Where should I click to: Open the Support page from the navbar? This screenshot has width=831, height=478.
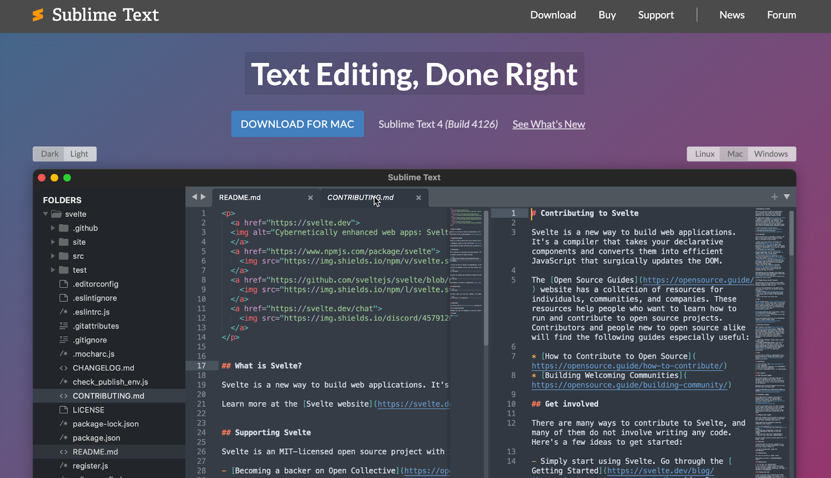pos(655,15)
